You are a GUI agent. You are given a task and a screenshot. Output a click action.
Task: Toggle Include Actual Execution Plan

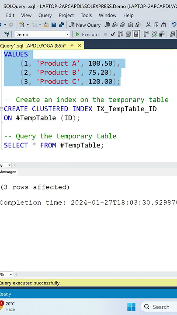[x=146, y=35]
